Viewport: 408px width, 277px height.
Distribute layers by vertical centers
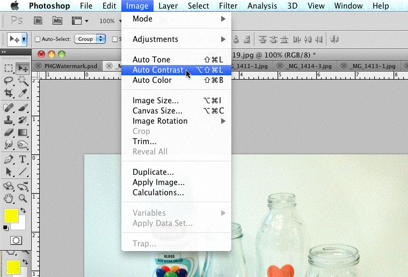point(273,39)
